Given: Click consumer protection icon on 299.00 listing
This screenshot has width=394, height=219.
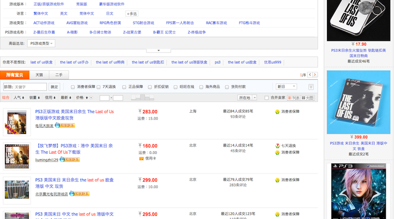Looking at the screenshot, I should (277, 180).
